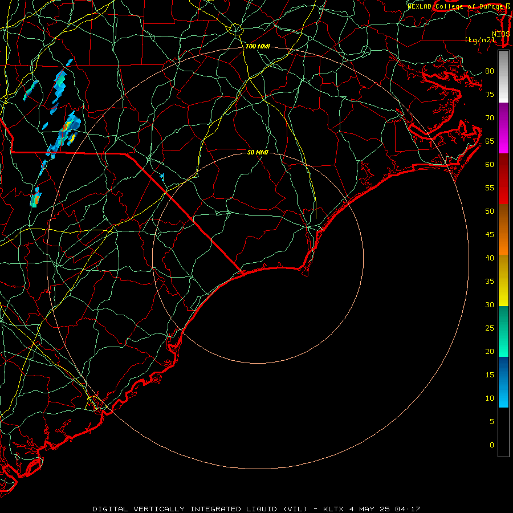Click the 50 value on the color scale
The image size is (513, 513).
point(490,211)
